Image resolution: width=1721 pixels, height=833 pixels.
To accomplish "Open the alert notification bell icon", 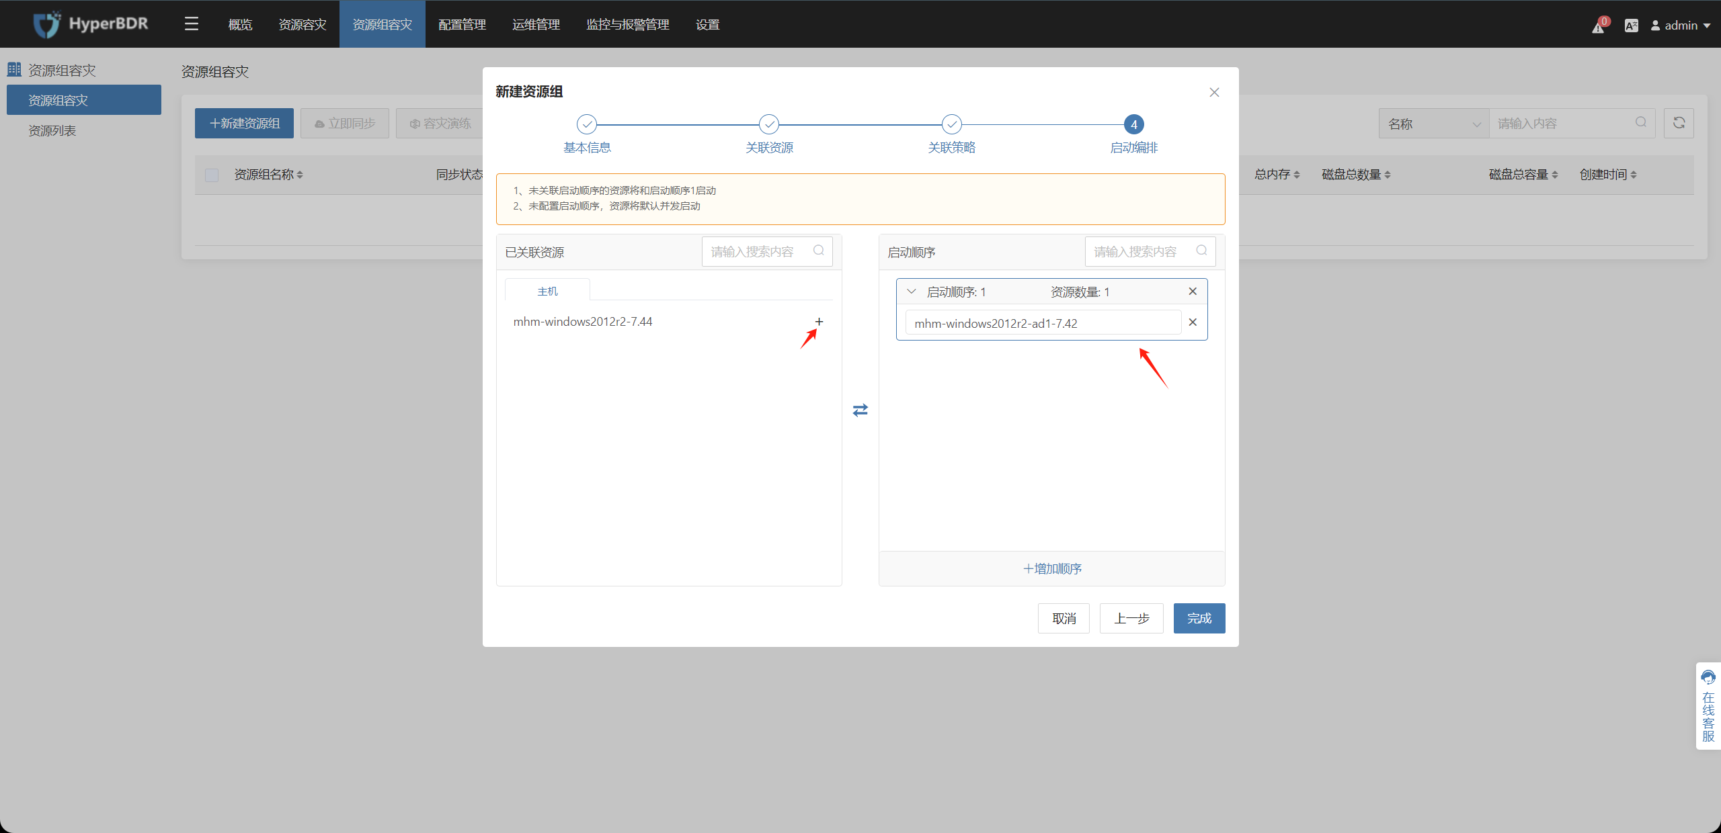I will pyautogui.click(x=1599, y=26).
